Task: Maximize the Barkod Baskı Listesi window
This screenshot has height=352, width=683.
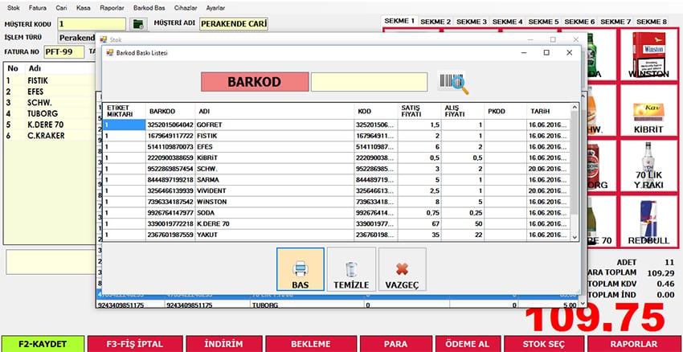Action: pos(546,53)
